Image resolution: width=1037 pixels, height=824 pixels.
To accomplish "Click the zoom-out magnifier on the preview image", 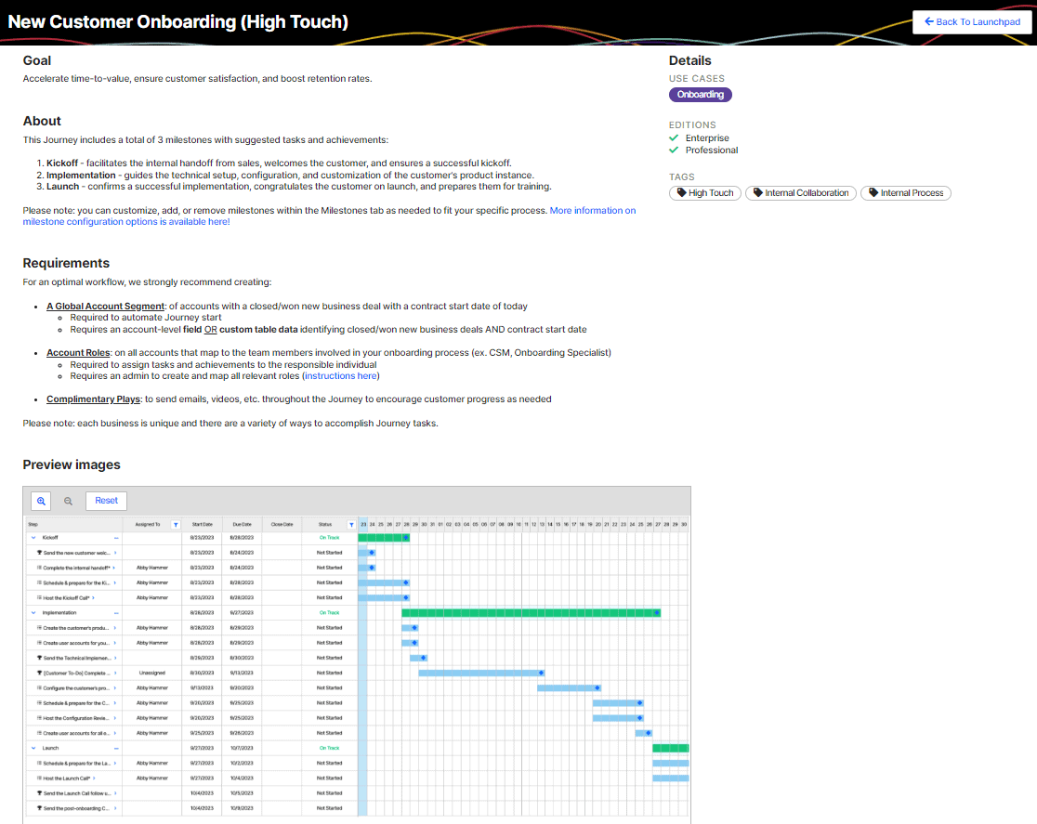I will (67, 500).
